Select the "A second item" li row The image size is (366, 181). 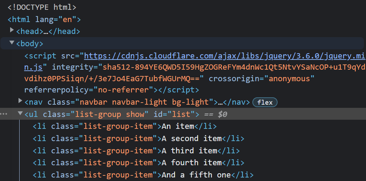(x=139, y=139)
